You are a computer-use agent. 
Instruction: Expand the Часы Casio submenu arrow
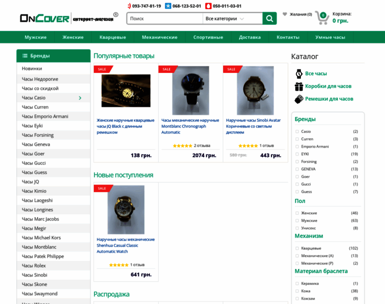click(x=80, y=98)
